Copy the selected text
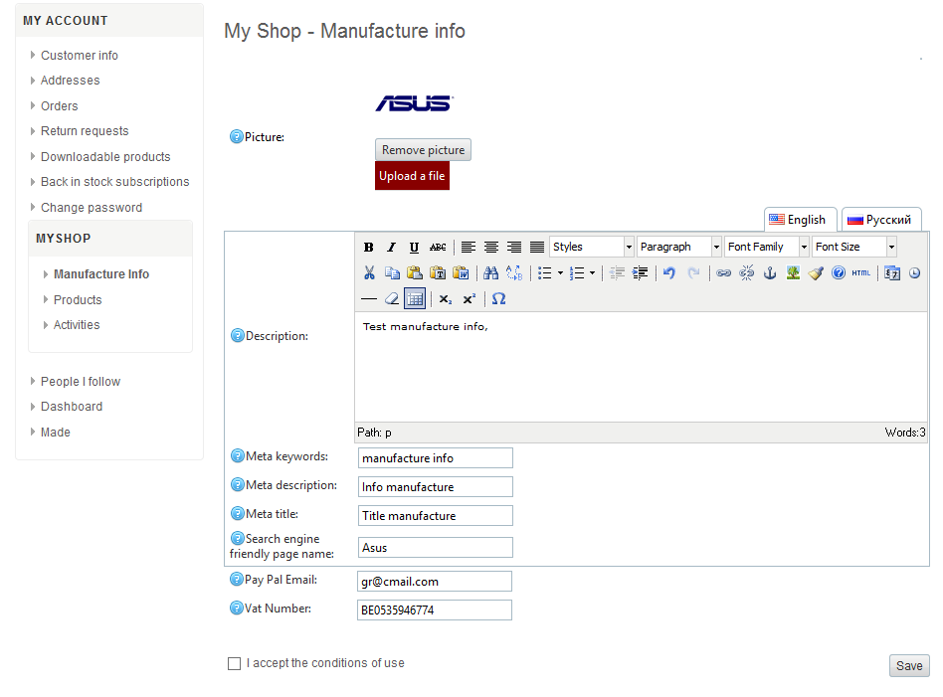This screenshot has height=697, width=943. [x=392, y=273]
